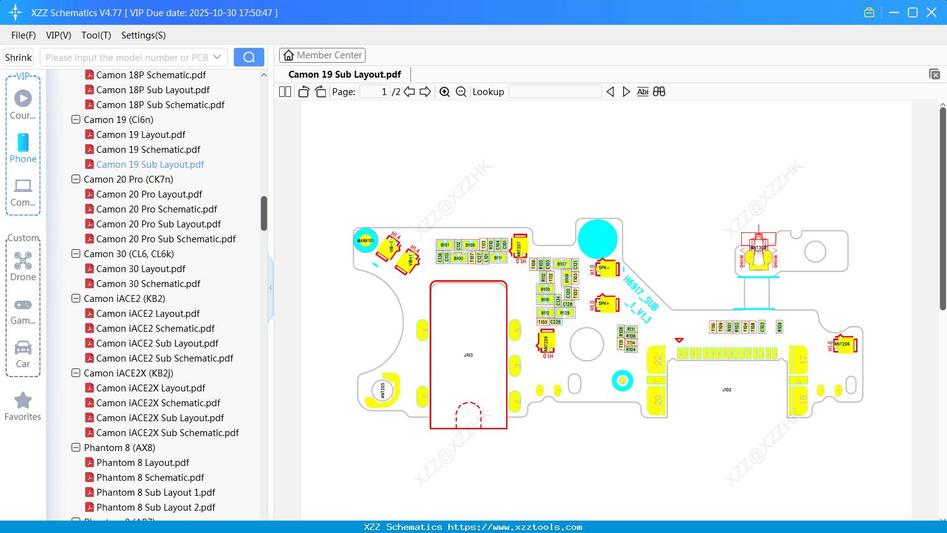Zoom in on the PDF
947x533 pixels.
tap(445, 92)
